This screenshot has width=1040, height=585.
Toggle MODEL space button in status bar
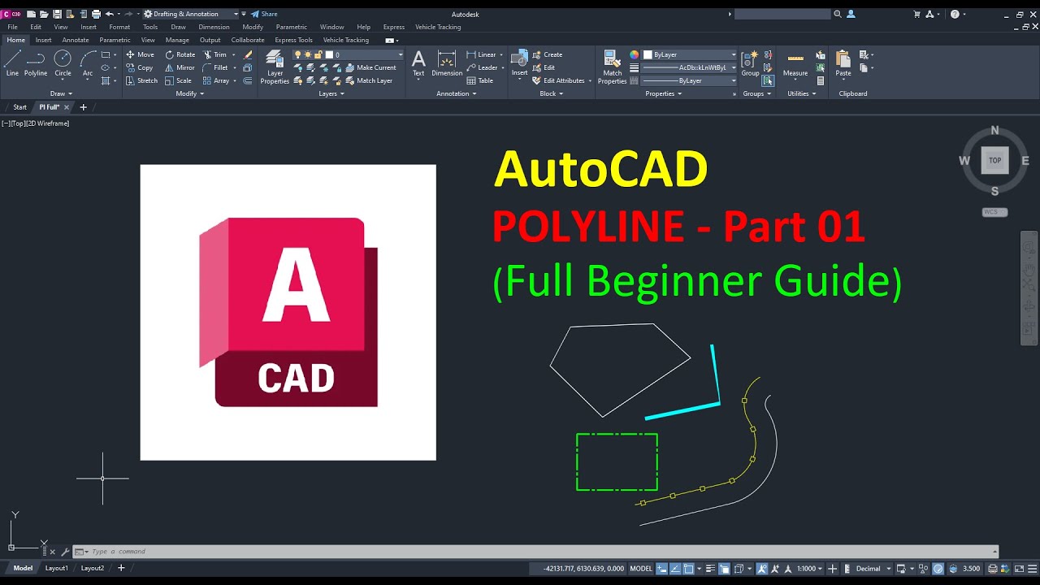(x=641, y=569)
